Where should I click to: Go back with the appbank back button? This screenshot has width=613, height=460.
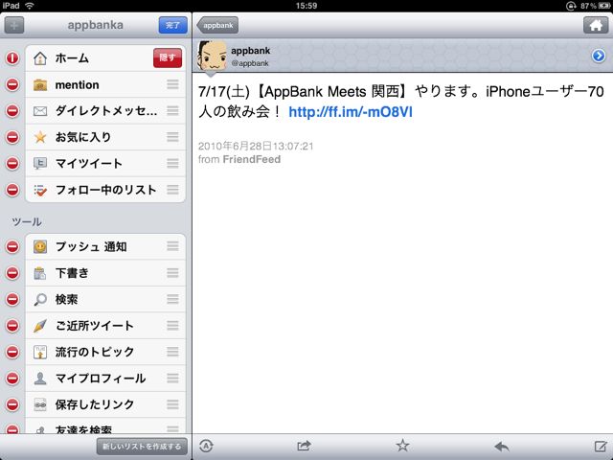pyautogui.click(x=217, y=26)
